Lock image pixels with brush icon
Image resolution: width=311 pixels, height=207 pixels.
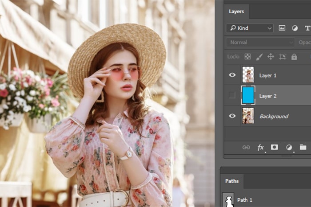(259, 57)
